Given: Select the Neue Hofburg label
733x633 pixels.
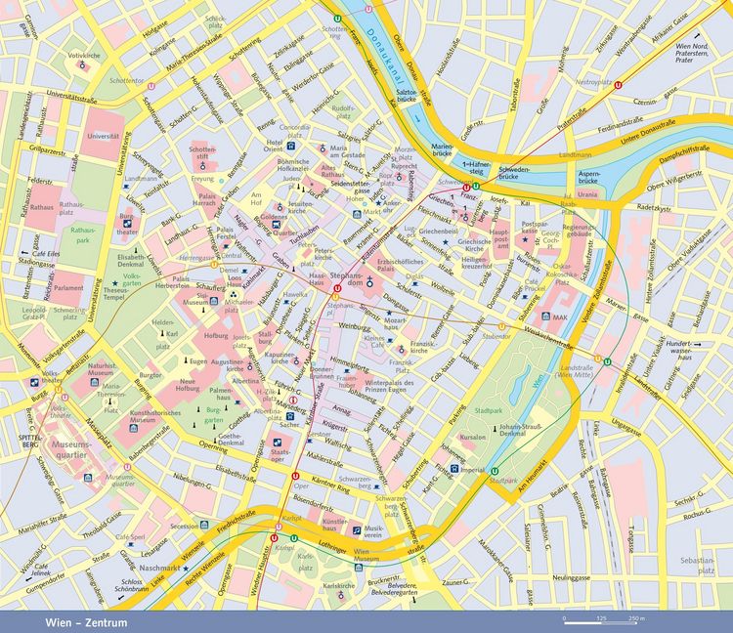Looking at the screenshot, I should click(x=188, y=385).
